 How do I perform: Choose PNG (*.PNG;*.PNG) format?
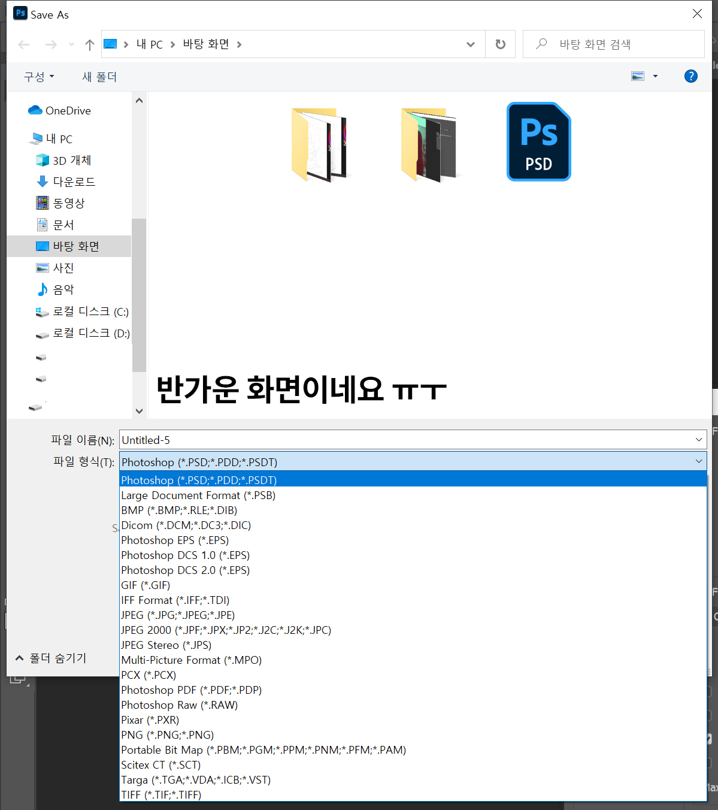(x=413, y=735)
